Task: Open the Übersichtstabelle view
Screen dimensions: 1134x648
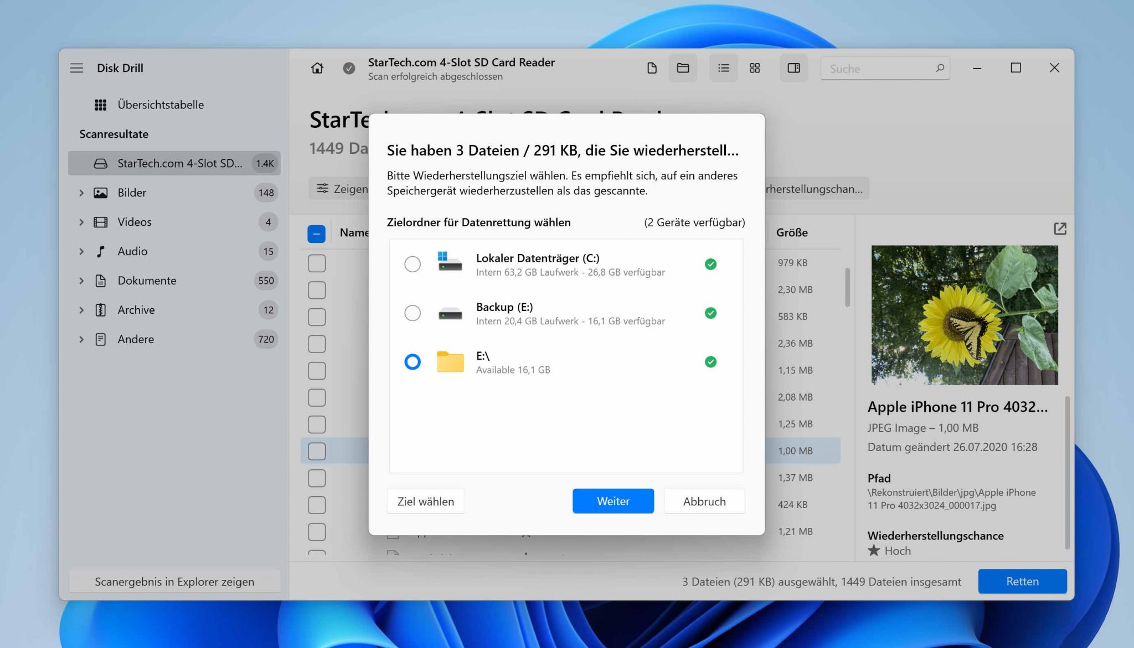Action: [160, 105]
